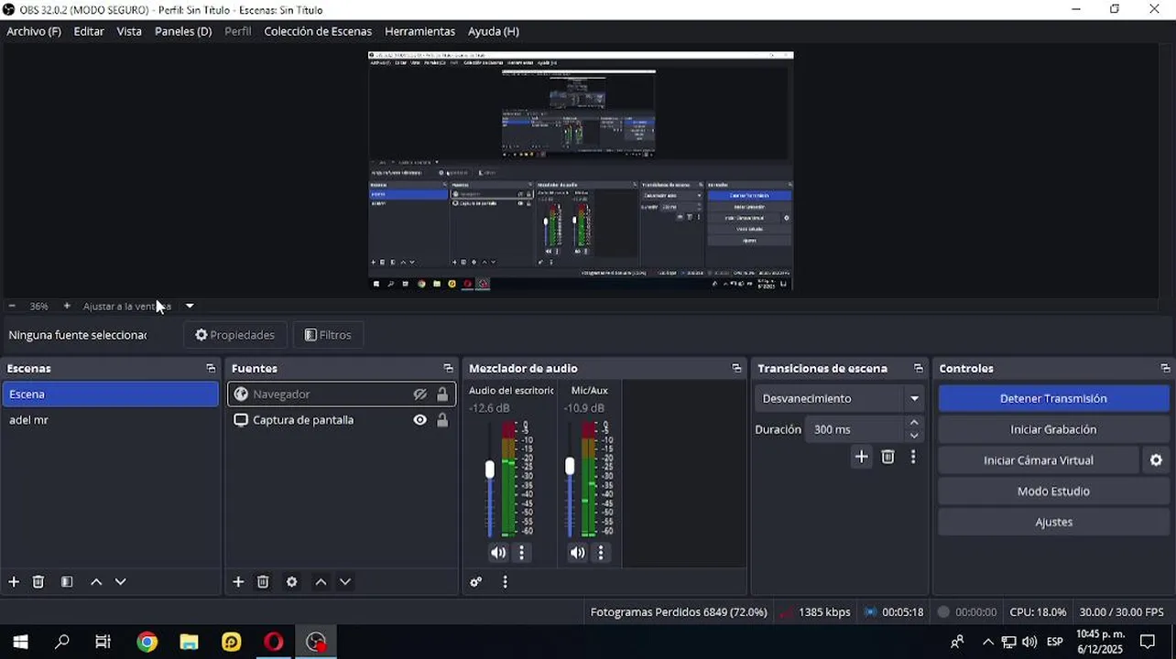Open scene filters icon in Escenas panel
The width and height of the screenshot is (1176, 659).
point(67,582)
